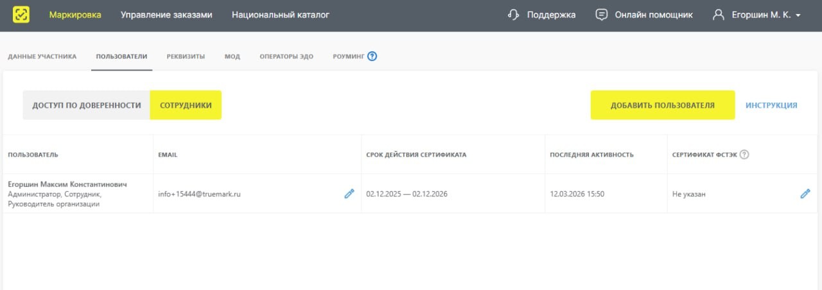Switch to Доступ по доверенности toggle
Viewport: 822px width, 290px height.
(x=87, y=105)
